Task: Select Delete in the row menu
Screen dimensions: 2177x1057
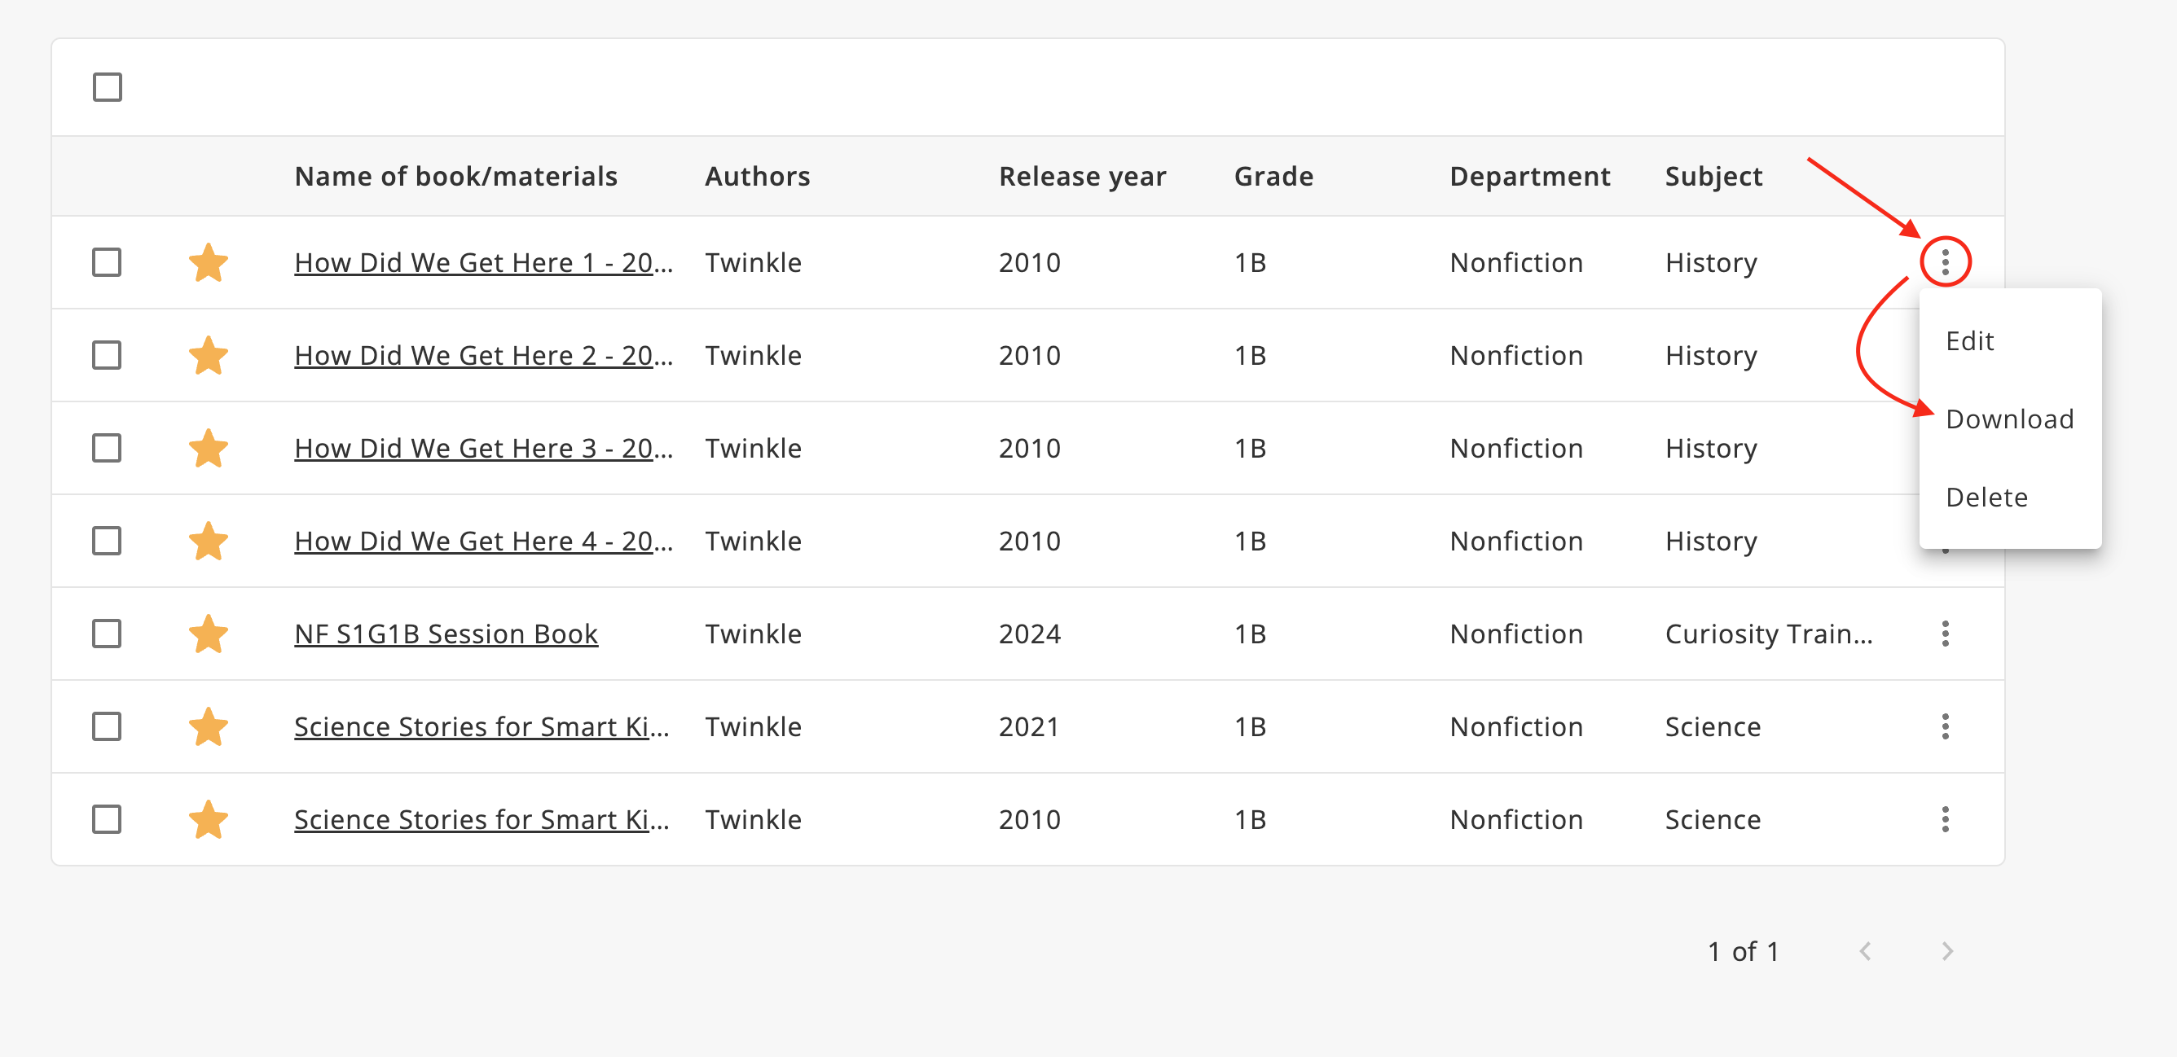Action: [1986, 498]
